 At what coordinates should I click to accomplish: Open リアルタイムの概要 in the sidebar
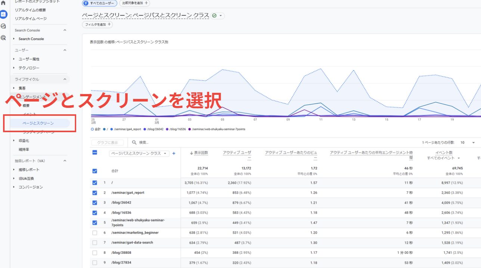tap(30, 10)
